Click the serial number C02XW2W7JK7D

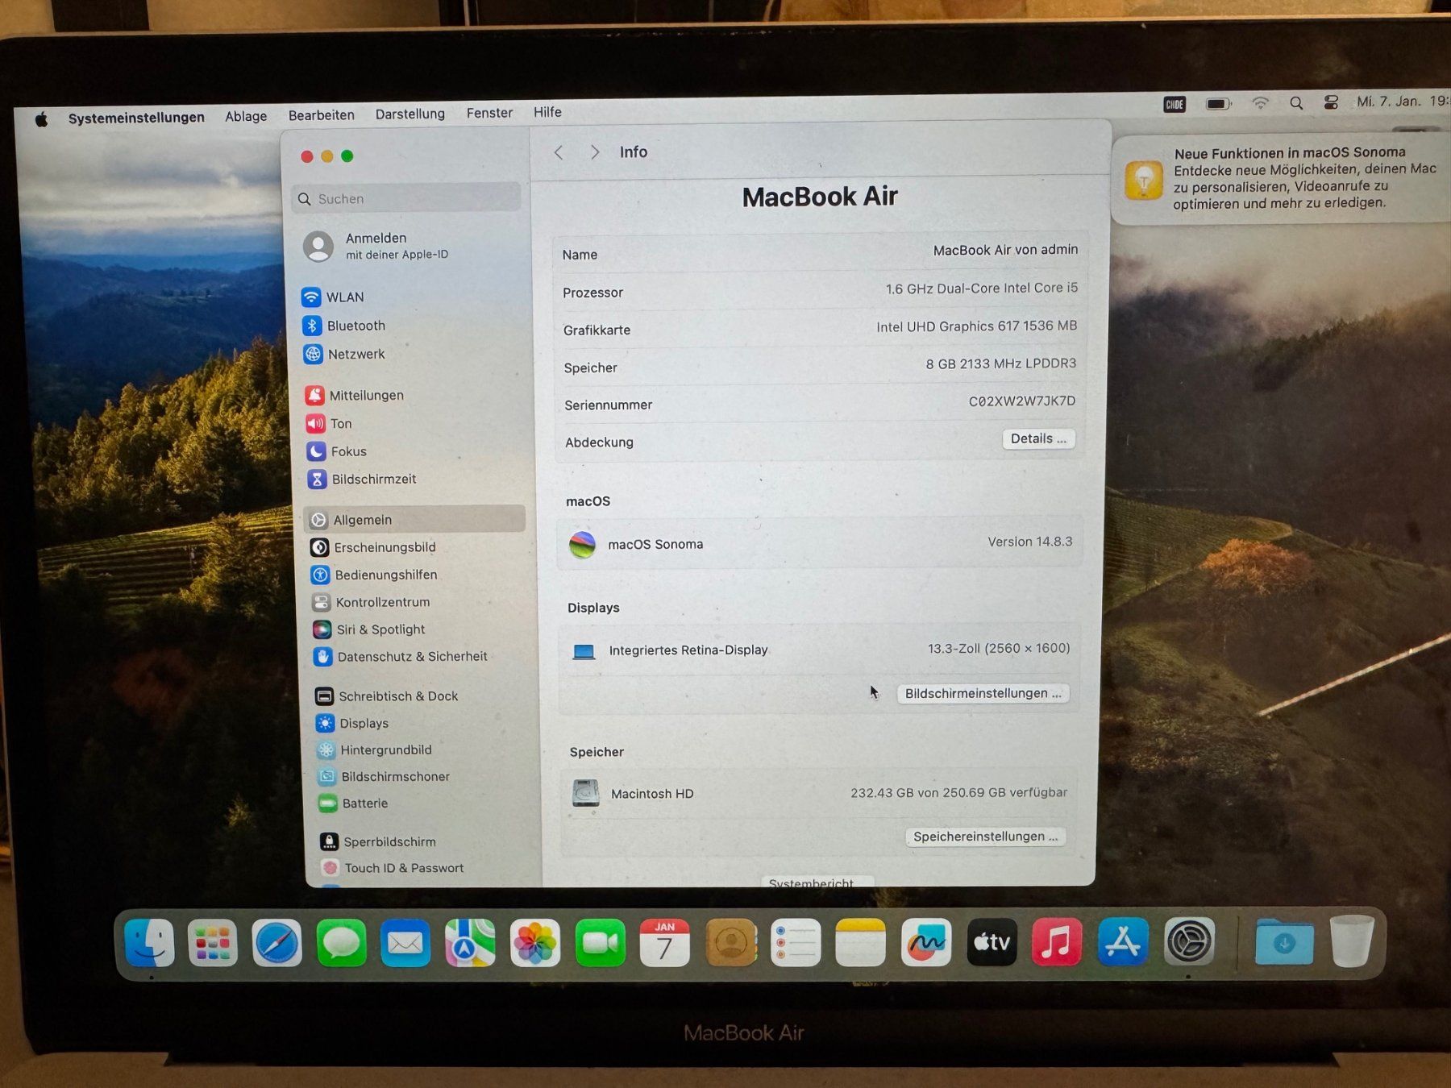click(x=1021, y=401)
